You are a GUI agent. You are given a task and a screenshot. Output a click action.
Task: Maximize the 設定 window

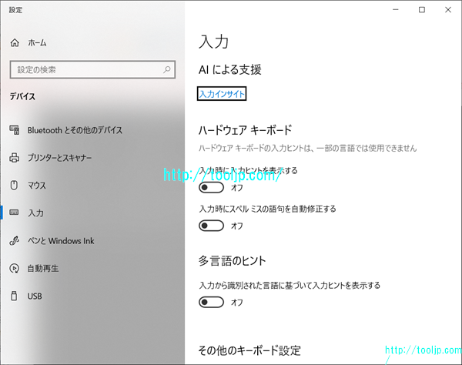422,10
